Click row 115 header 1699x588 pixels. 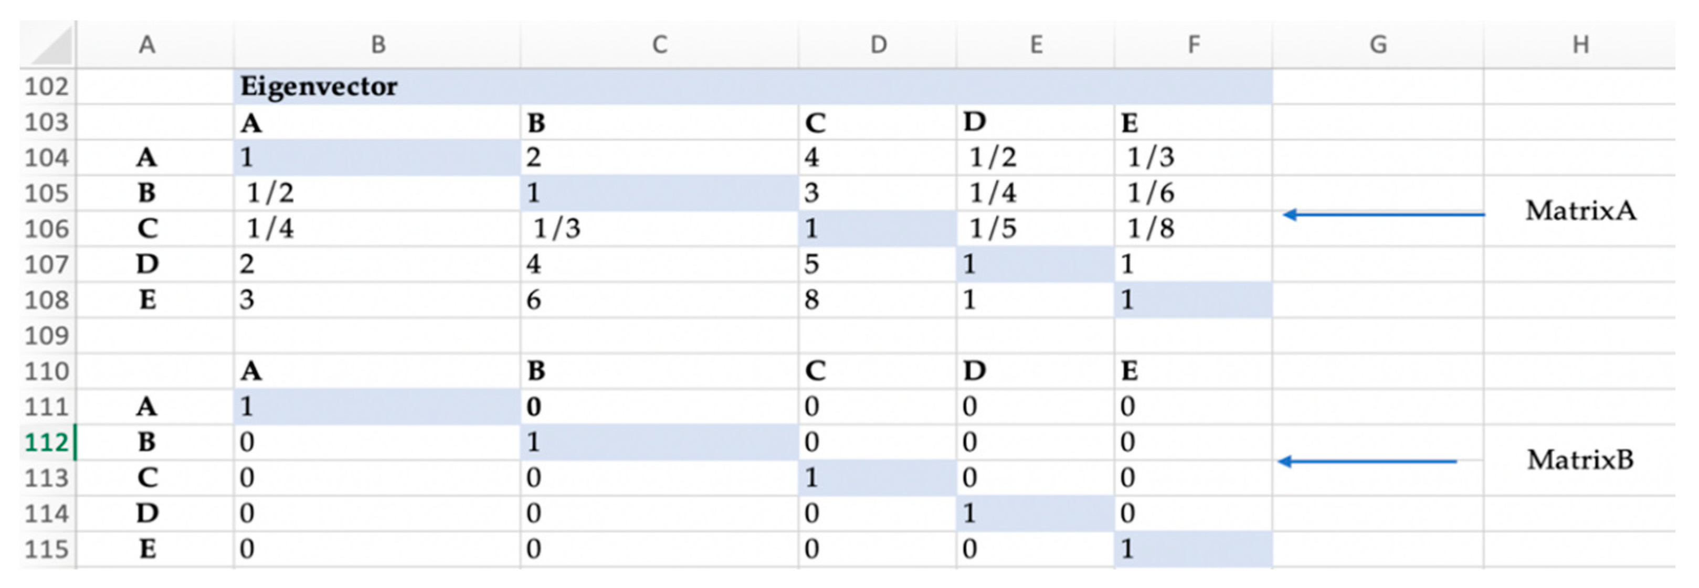coord(47,549)
